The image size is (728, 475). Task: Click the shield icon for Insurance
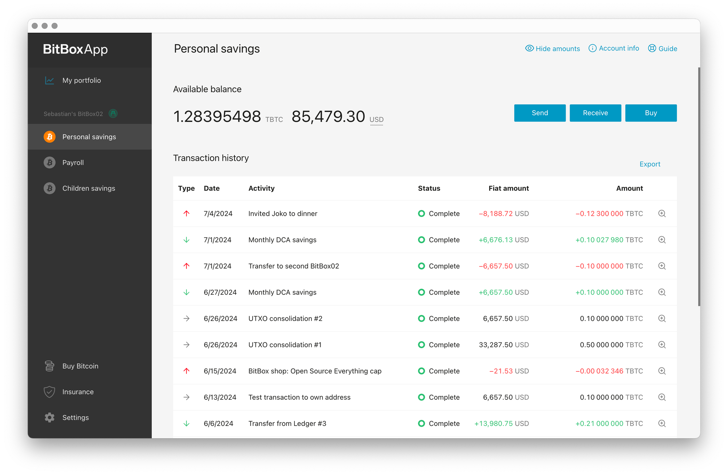[50, 392]
